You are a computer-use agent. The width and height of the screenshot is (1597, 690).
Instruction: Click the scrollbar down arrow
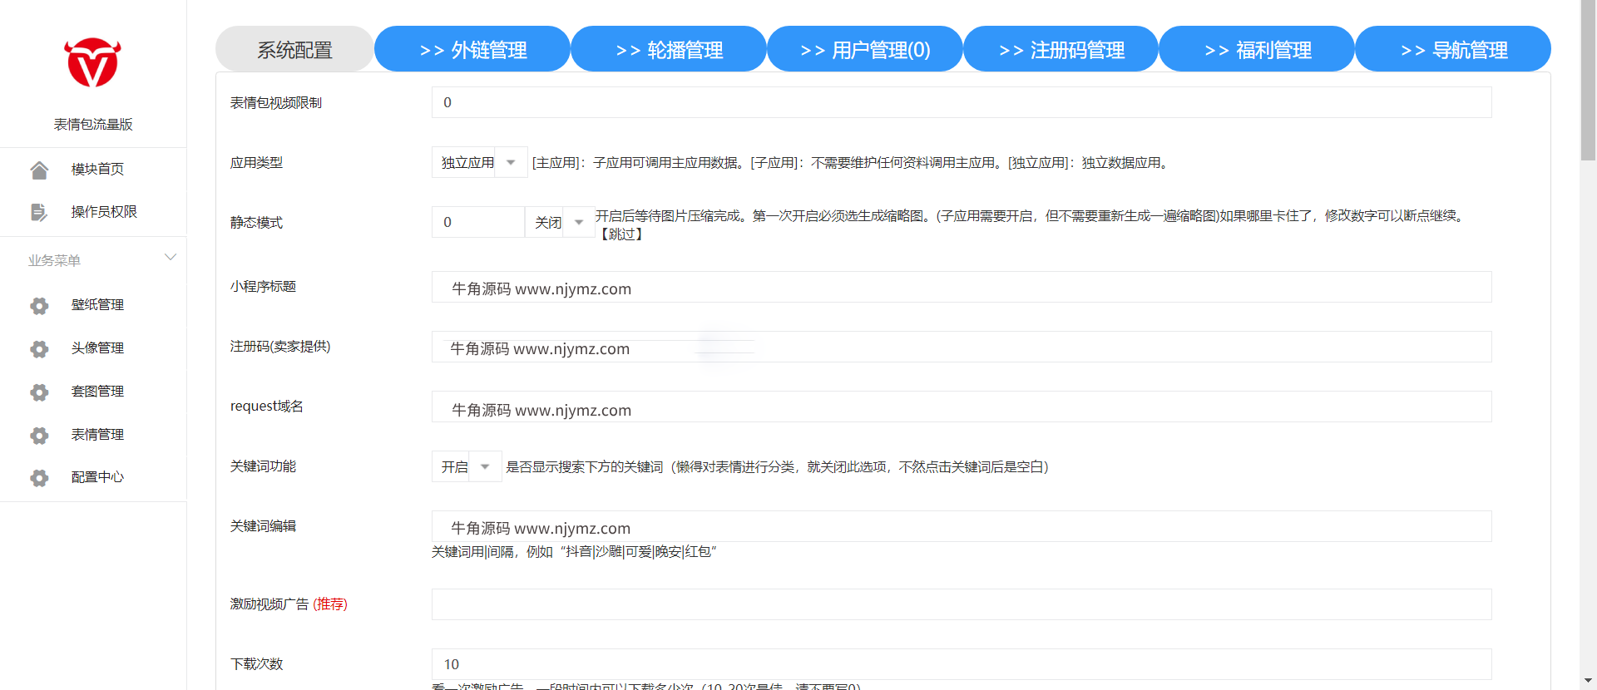tap(1588, 681)
